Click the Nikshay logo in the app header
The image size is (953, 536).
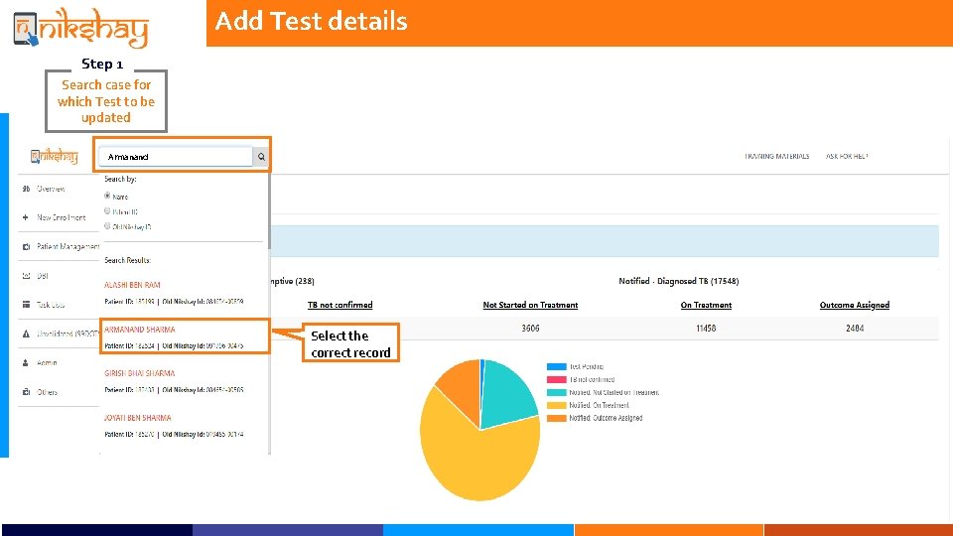coord(55,156)
